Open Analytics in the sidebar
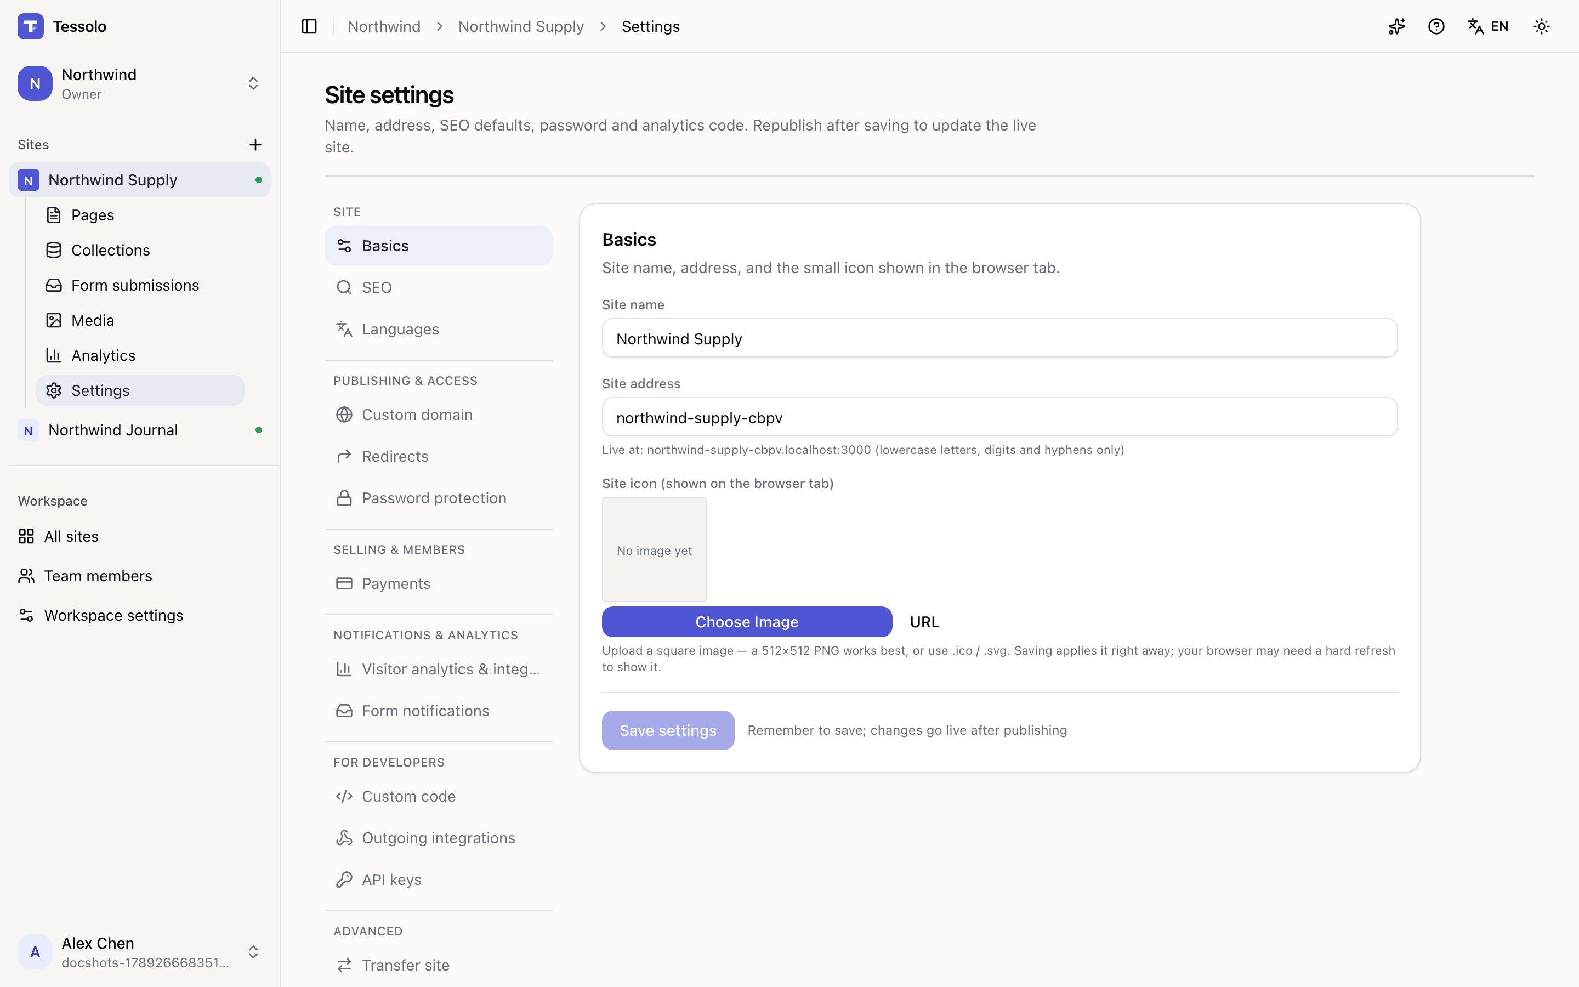The height and width of the screenshot is (987, 1579). (140, 355)
